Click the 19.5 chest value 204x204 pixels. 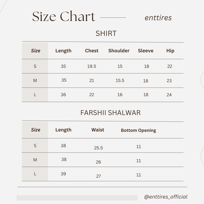(x=92, y=66)
